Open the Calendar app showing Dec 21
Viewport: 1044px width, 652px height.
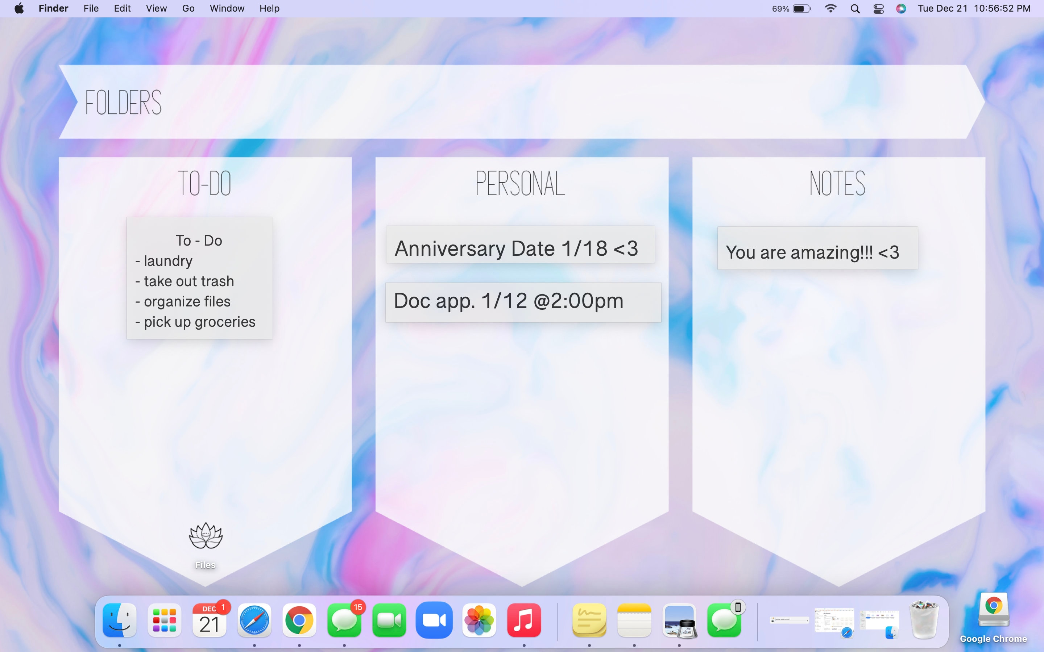[210, 621]
